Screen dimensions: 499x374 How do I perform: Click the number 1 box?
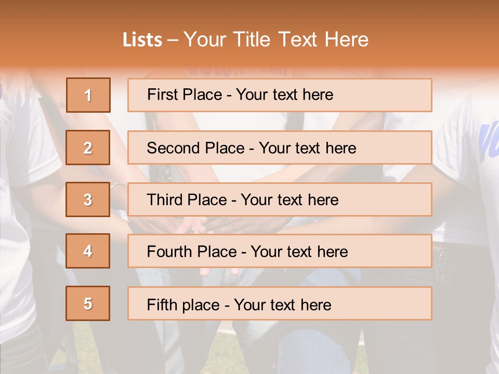pos(88,95)
